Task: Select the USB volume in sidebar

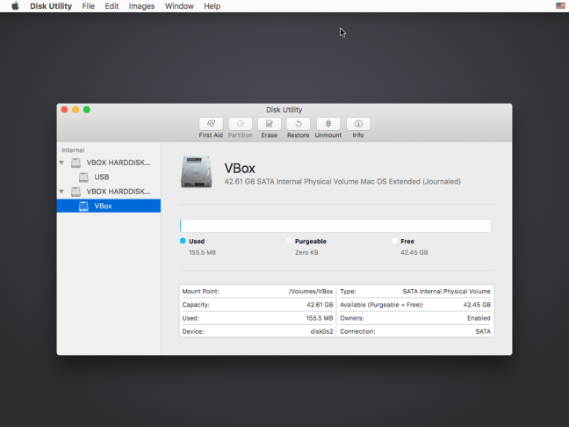Action: [101, 177]
